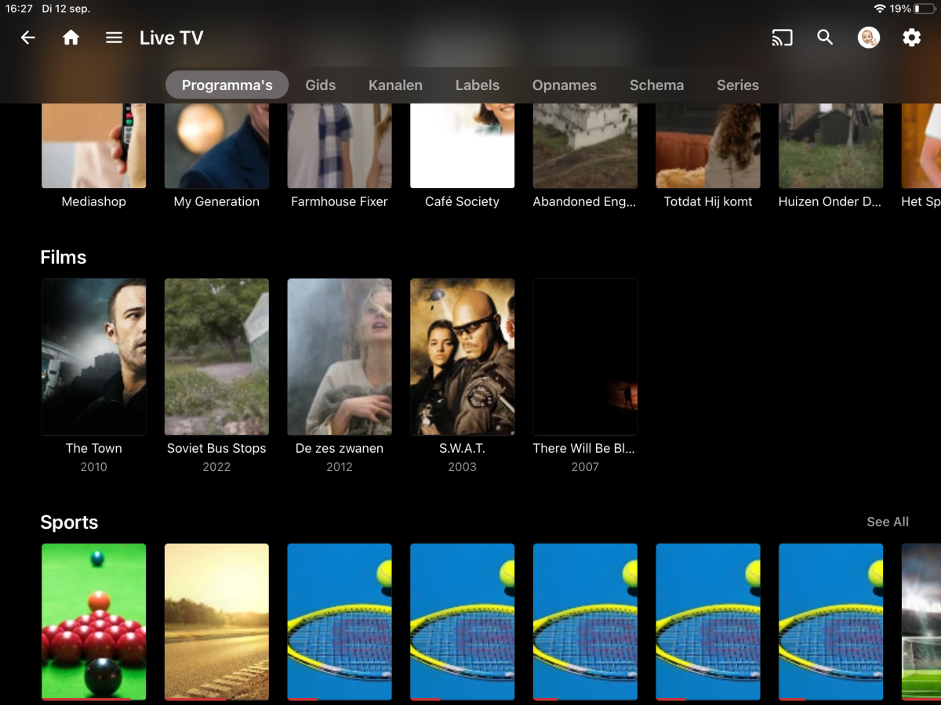Click 'Farmhouse Fixer' title text
Viewport: 941px width, 705px height.
click(x=340, y=201)
